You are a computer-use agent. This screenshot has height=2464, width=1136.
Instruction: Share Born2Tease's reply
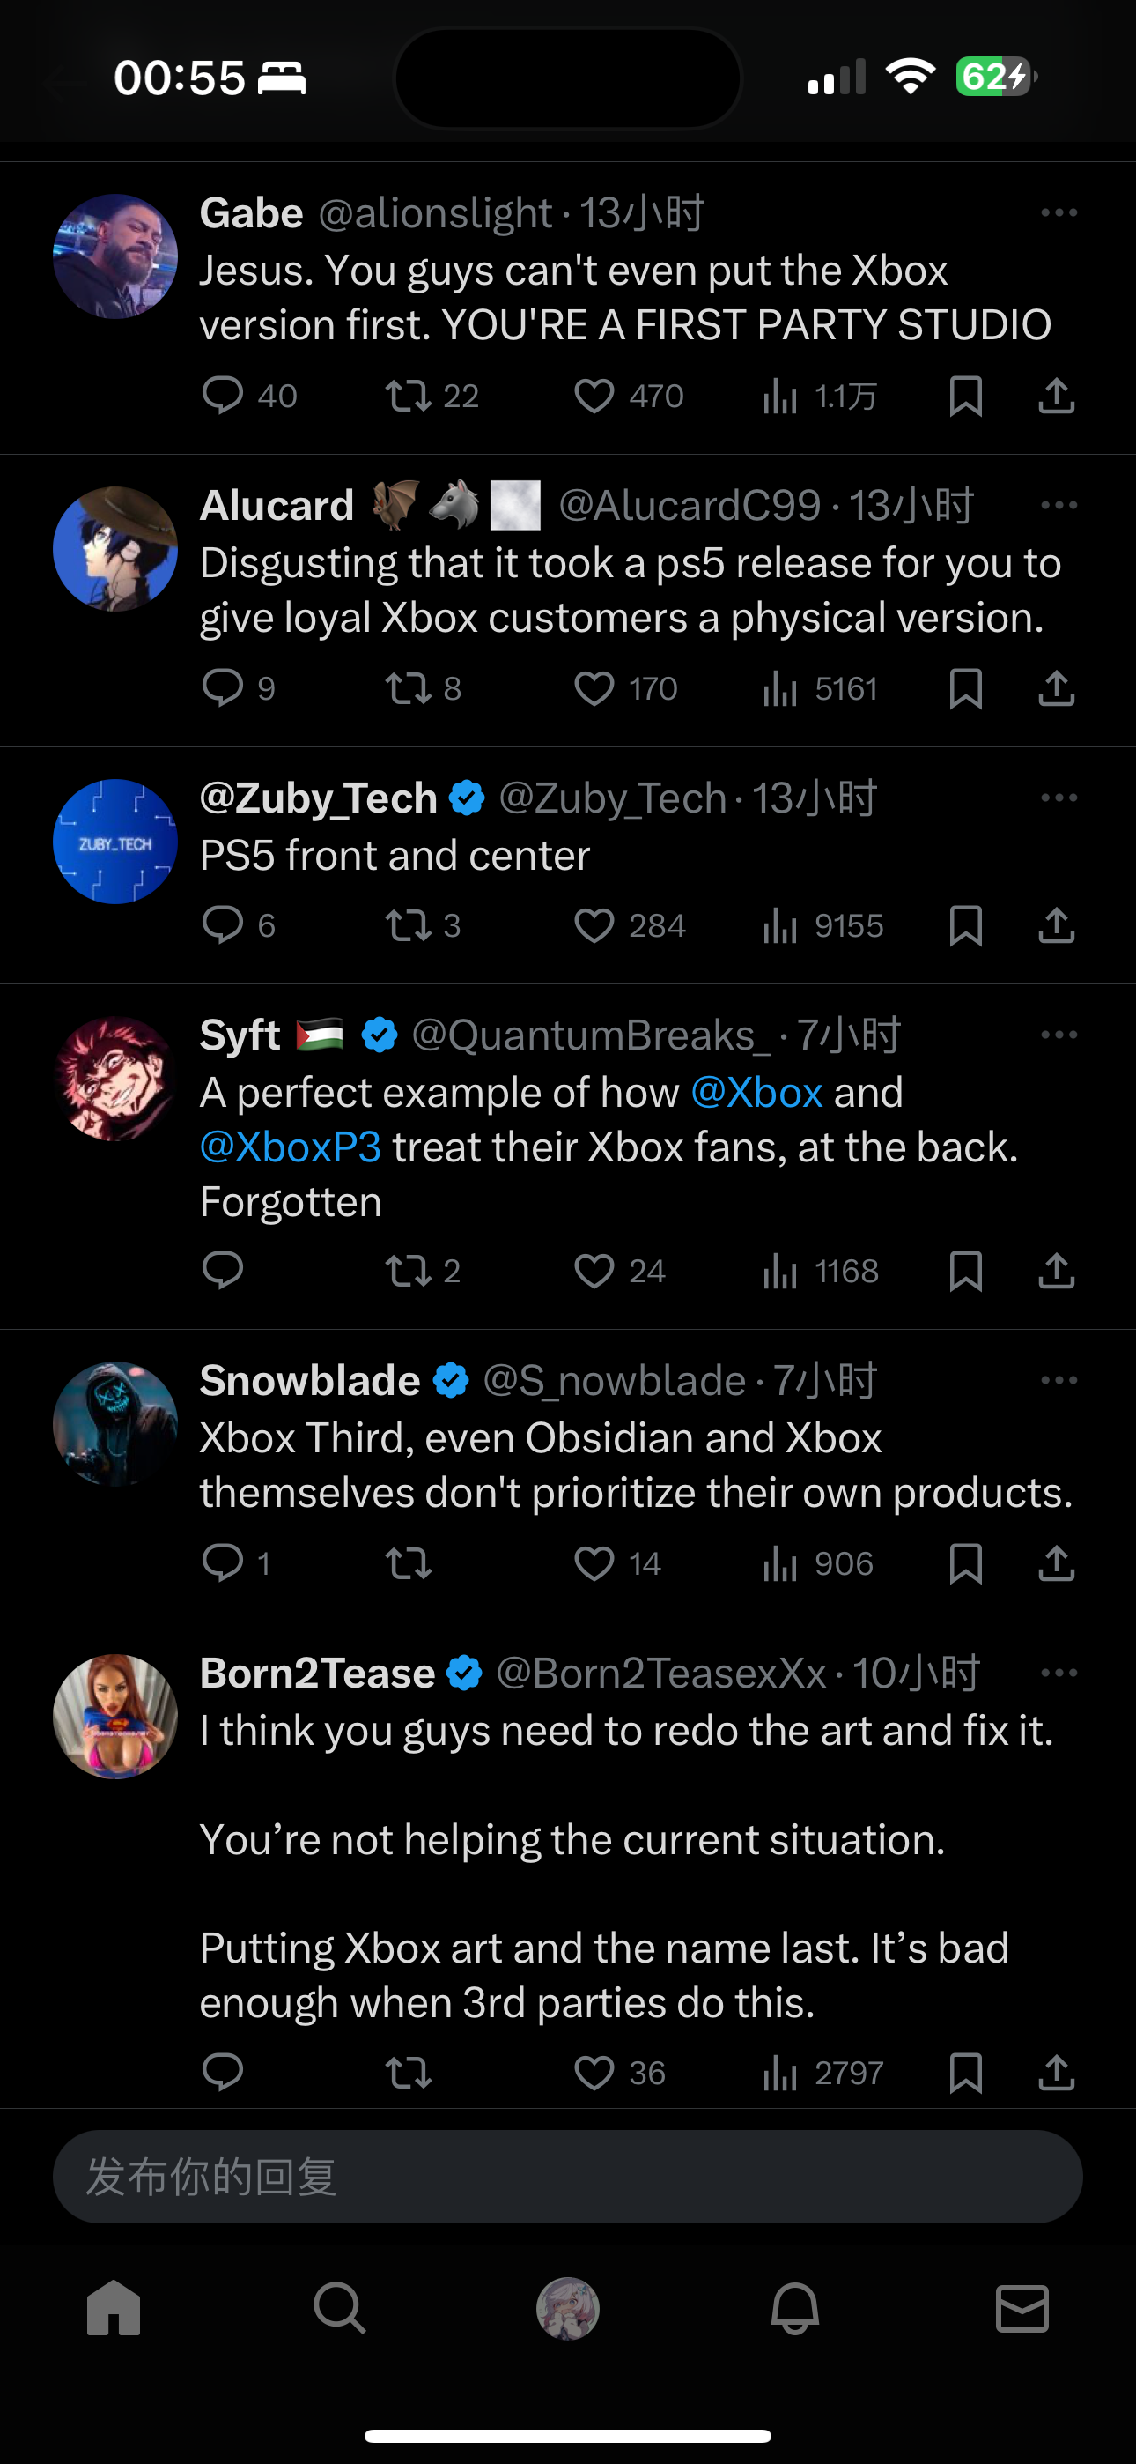click(x=1057, y=2073)
